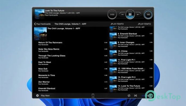Screen dimensions: 186x106
Task: Click the Paul Hardcastle artist name in header
Action: 51,15
